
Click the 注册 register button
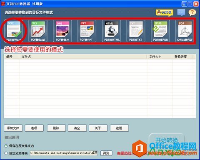click(x=119, y=128)
